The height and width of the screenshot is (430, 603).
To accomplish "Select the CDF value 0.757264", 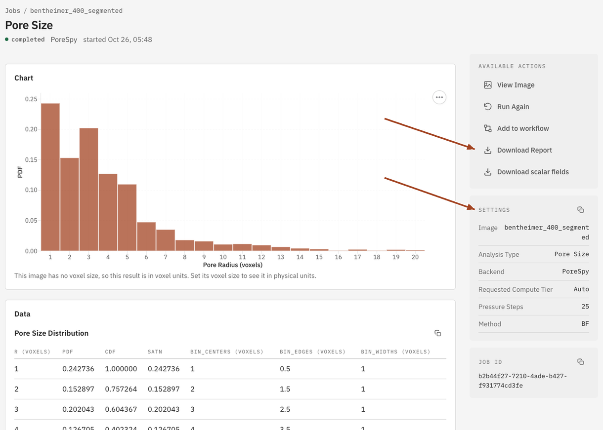I will [121, 389].
